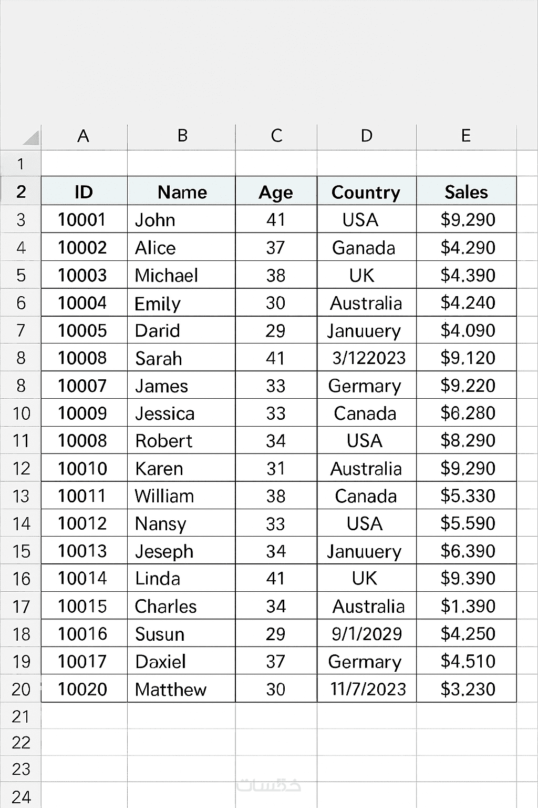Select the Matthew name cell

[181, 689]
